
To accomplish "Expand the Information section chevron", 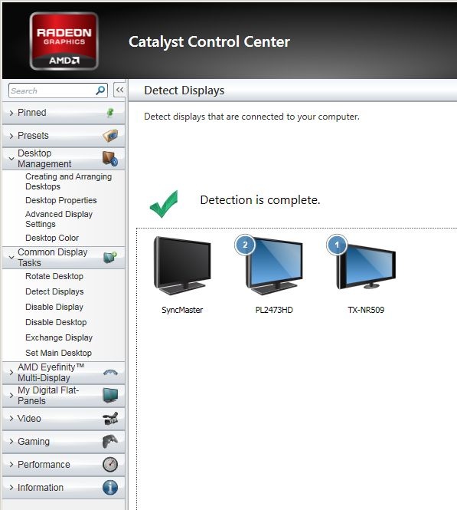I will (11, 488).
